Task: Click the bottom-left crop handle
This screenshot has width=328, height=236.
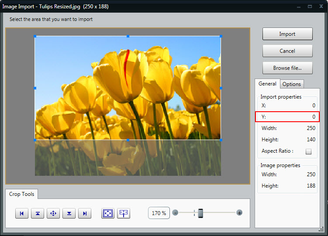Action: (x=35, y=140)
